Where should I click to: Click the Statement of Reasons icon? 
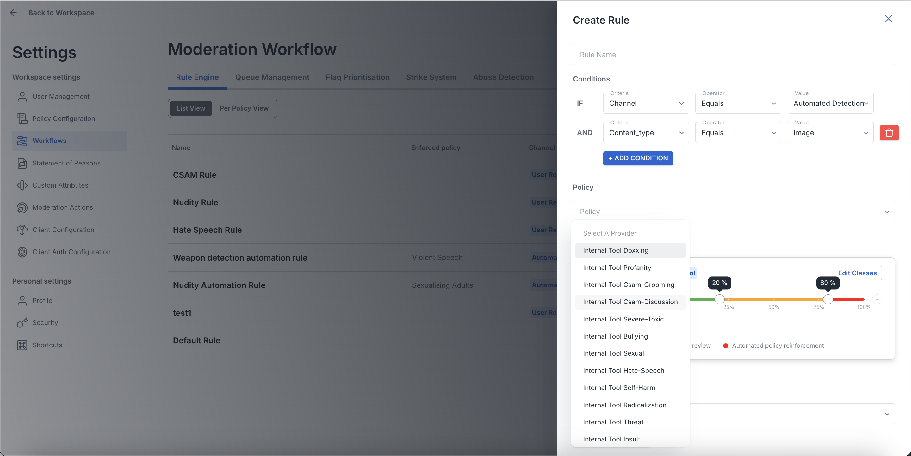pyautogui.click(x=22, y=163)
